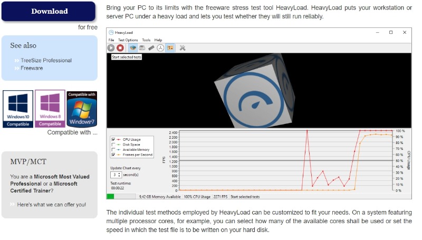The width and height of the screenshot is (422, 240).
Task: Click the big Download button
Action: pos(49,11)
